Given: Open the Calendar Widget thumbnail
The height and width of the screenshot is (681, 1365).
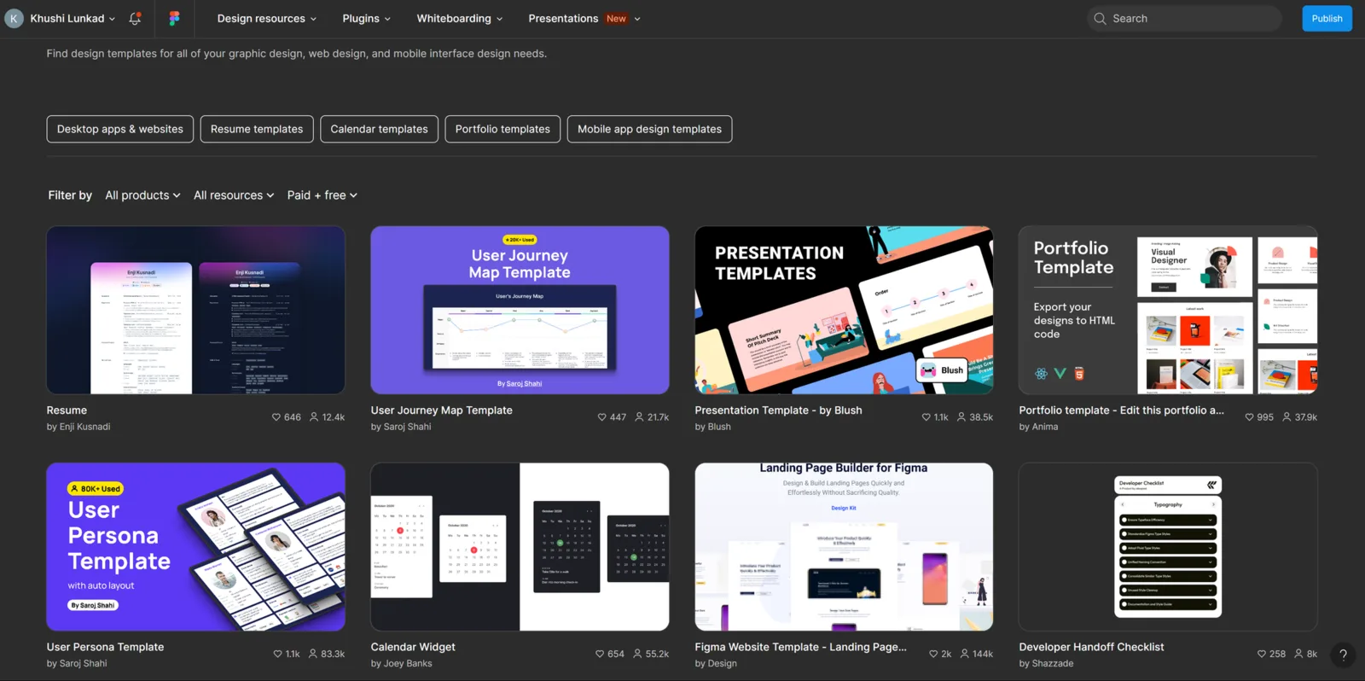Looking at the screenshot, I should coord(520,547).
